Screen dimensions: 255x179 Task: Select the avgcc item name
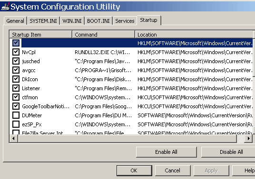point(29,70)
